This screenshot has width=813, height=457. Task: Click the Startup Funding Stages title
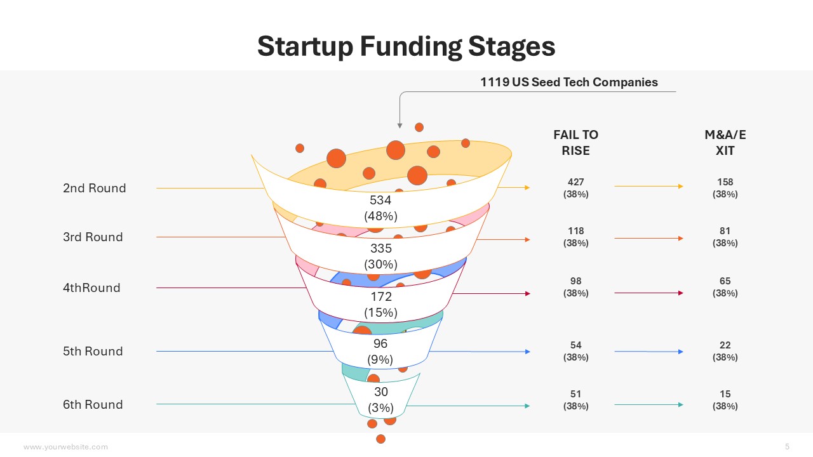click(406, 46)
